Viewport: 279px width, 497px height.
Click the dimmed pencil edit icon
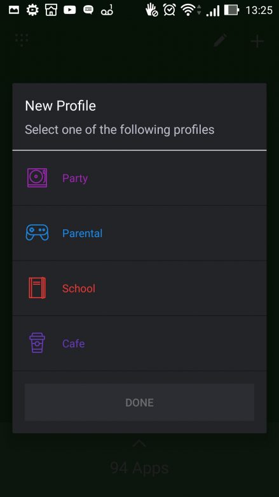[221, 41]
